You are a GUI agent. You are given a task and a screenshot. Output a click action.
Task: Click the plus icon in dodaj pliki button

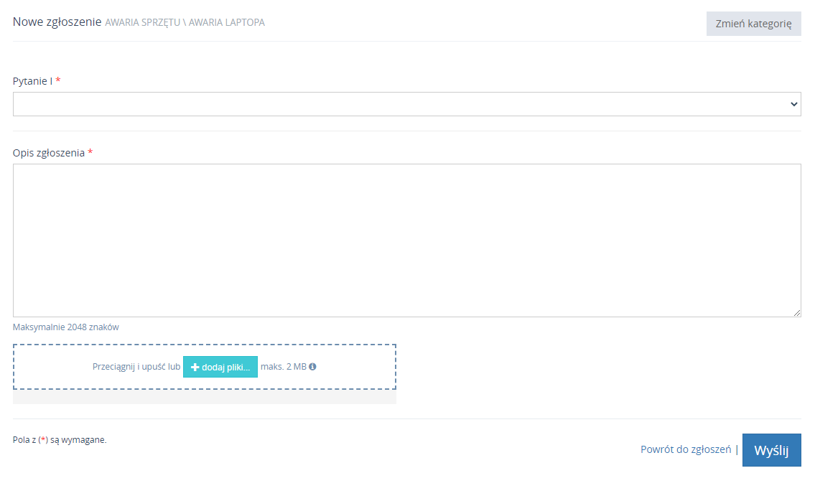pyautogui.click(x=195, y=367)
